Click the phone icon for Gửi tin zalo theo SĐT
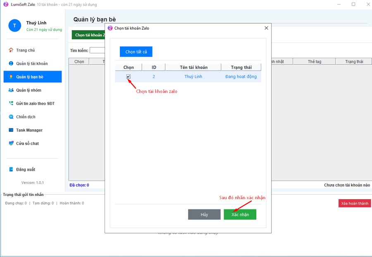This screenshot has height=257, width=372. (x=11, y=103)
